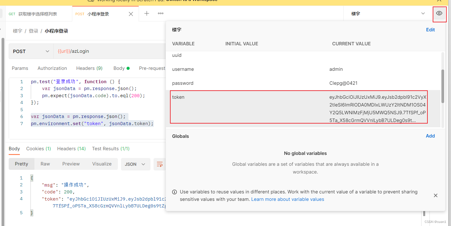
Task: Click the var jsonData script line 6
Action: [78, 117]
